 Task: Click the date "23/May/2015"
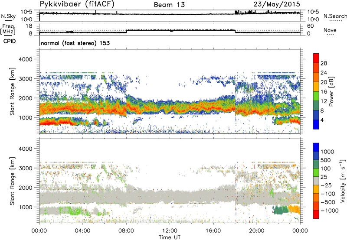point(277,4)
